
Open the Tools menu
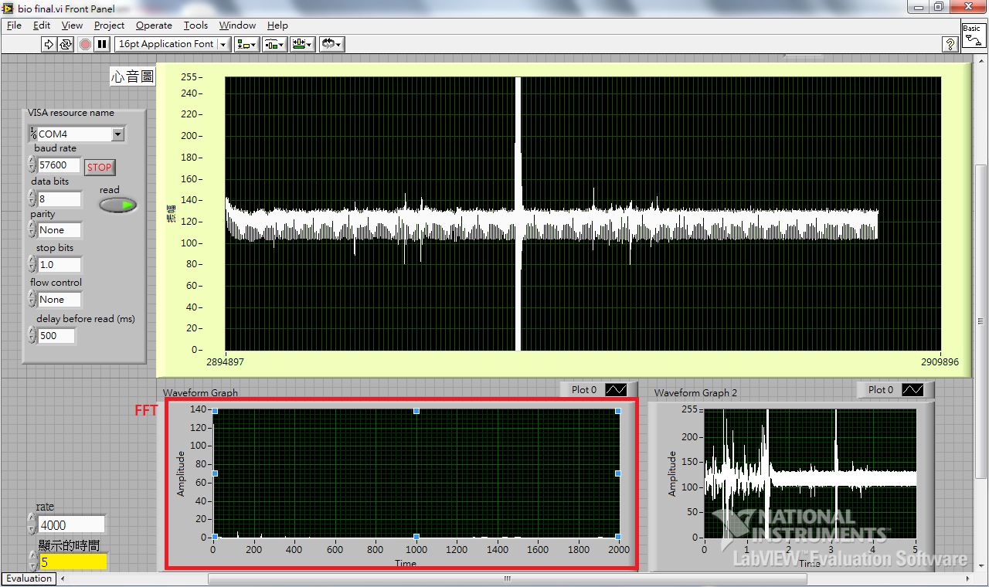[x=195, y=25]
